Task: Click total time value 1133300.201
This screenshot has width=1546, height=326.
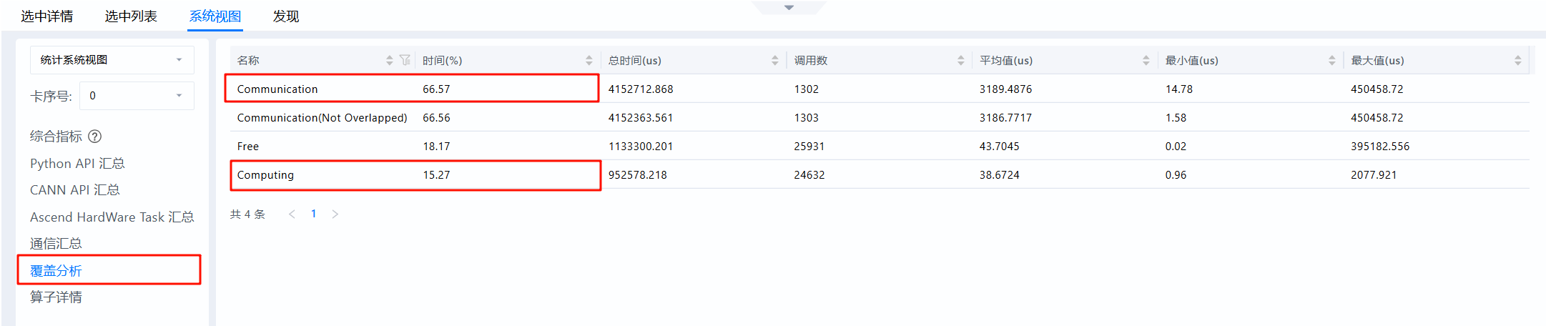Action: pyautogui.click(x=641, y=147)
